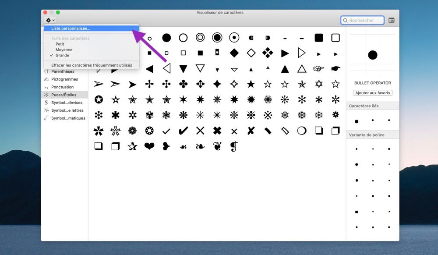Screen dimensions: 438x255
Task: Open the Pictogrammes category
Action: tap(65, 79)
